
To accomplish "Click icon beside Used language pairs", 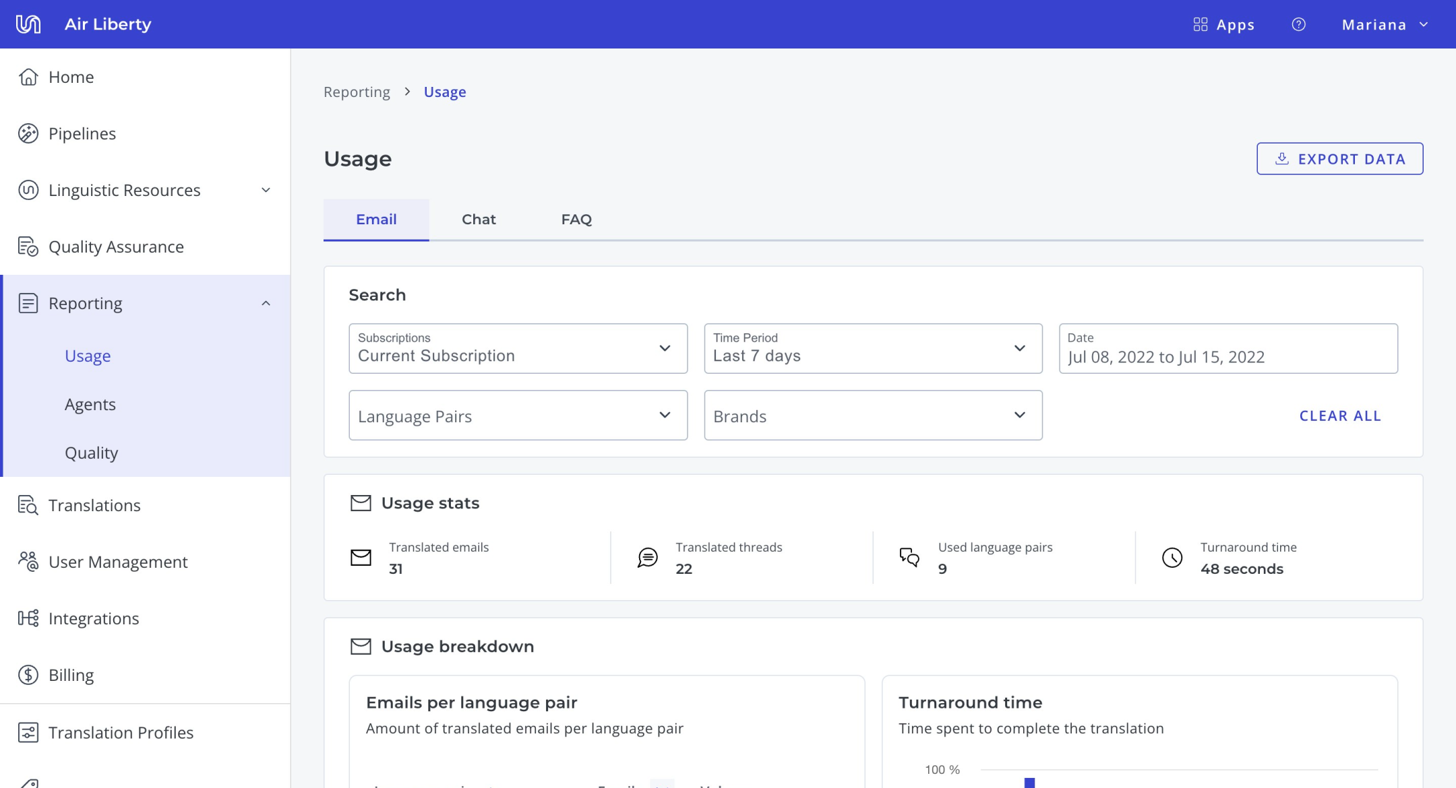I will pos(909,558).
